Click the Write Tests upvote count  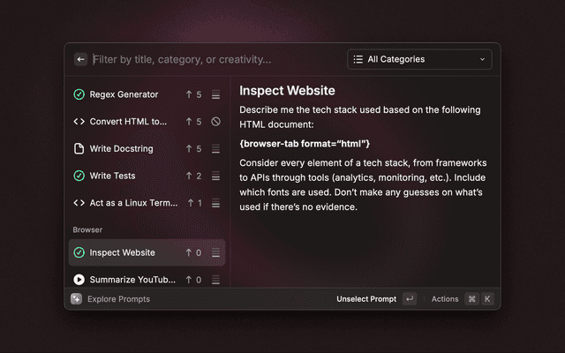pos(193,176)
